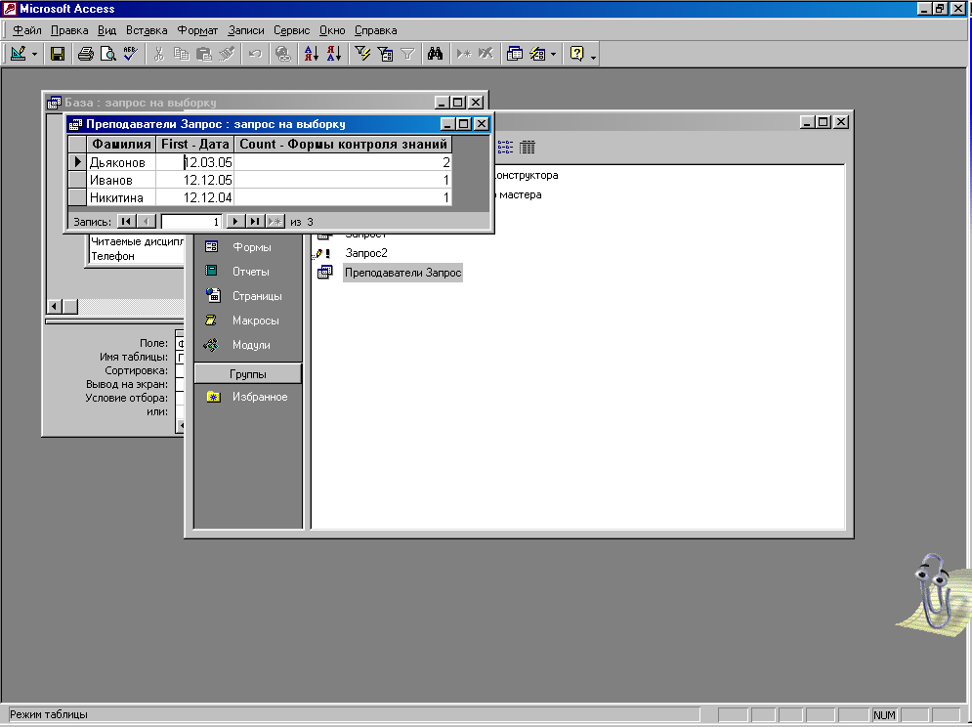Undo using the curved arrow icon
This screenshot has width=972, height=727.
tap(255, 54)
